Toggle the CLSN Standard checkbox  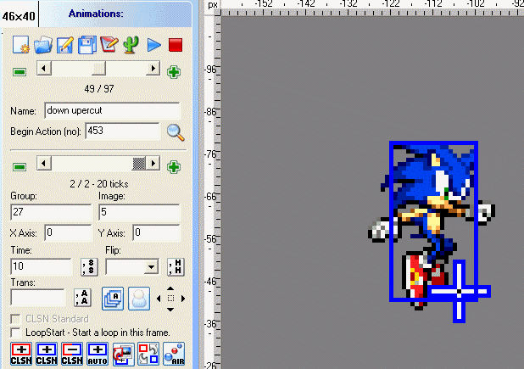click(15, 319)
